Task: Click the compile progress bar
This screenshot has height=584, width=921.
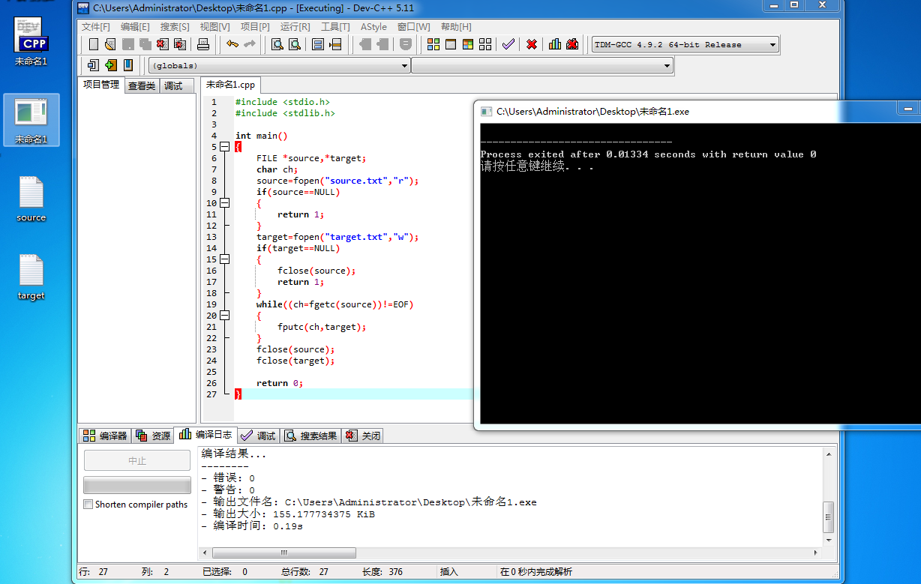Action: coord(137,484)
